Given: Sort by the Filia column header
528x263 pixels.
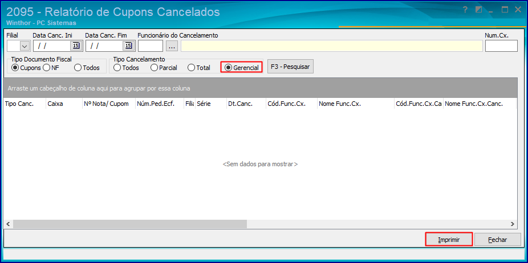Looking at the screenshot, I should (x=189, y=104).
